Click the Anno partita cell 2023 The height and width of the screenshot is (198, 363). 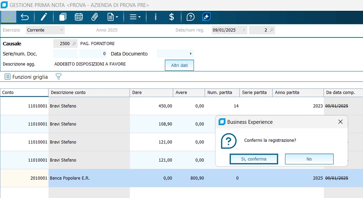[298, 106]
